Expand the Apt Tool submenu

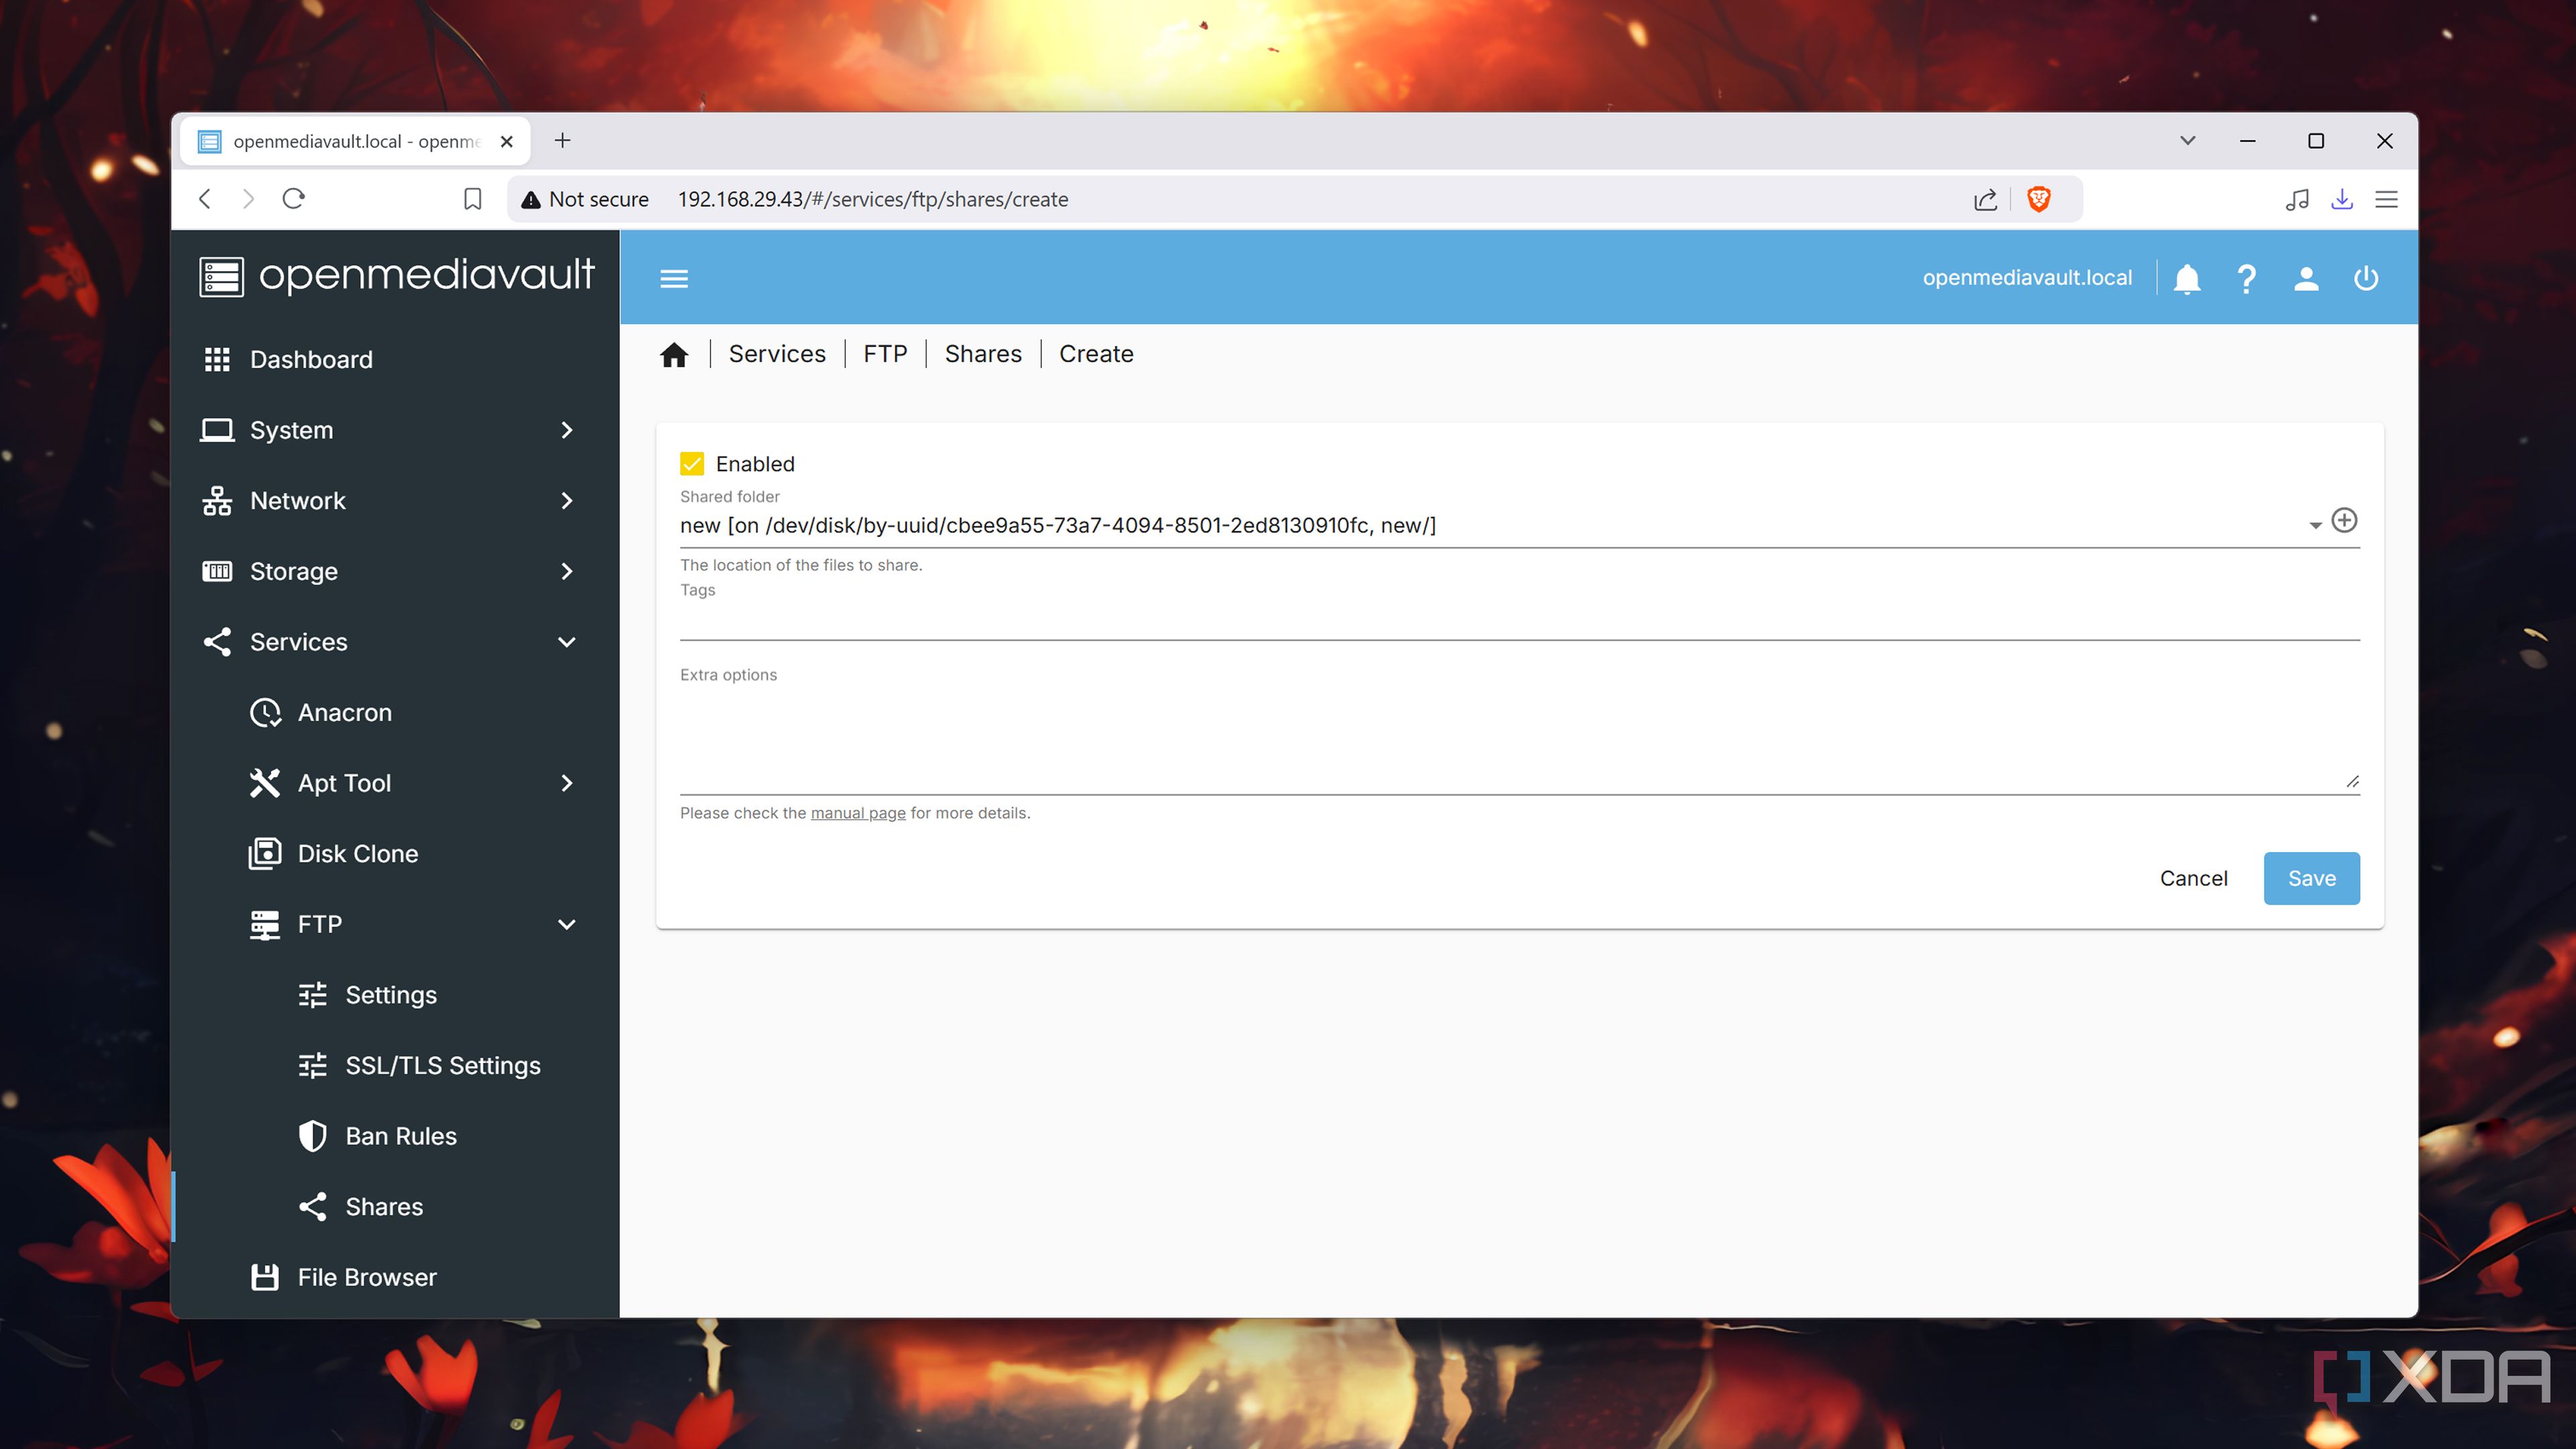[395, 783]
